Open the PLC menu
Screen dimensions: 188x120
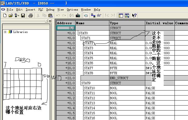[x=40, y=9]
